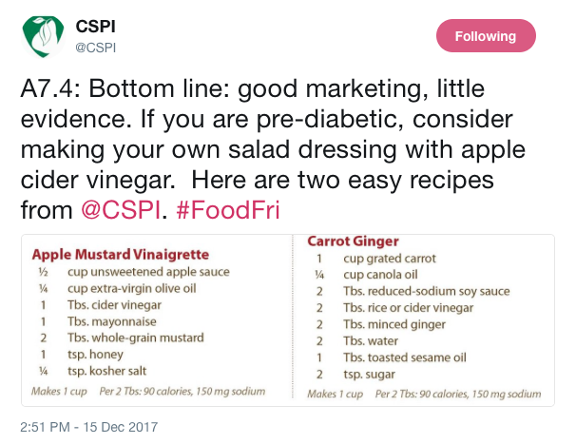Click the 'cider vinegar.' words in the tweet
This screenshot has height=444, width=576.
tap(98, 180)
